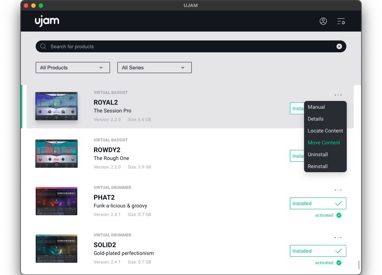This screenshot has width=382, height=275.
Task: Click the activated check icon for PHAT2
Action: point(339,215)
